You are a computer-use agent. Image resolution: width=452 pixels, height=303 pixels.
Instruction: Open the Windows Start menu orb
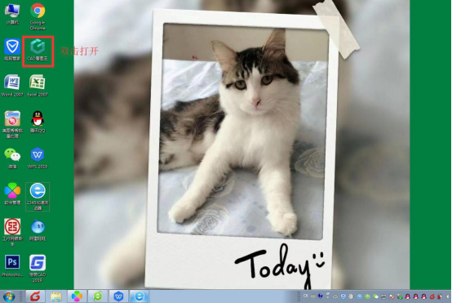9,296
